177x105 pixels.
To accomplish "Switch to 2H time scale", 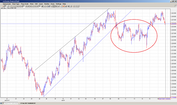I will click(26, 6).
